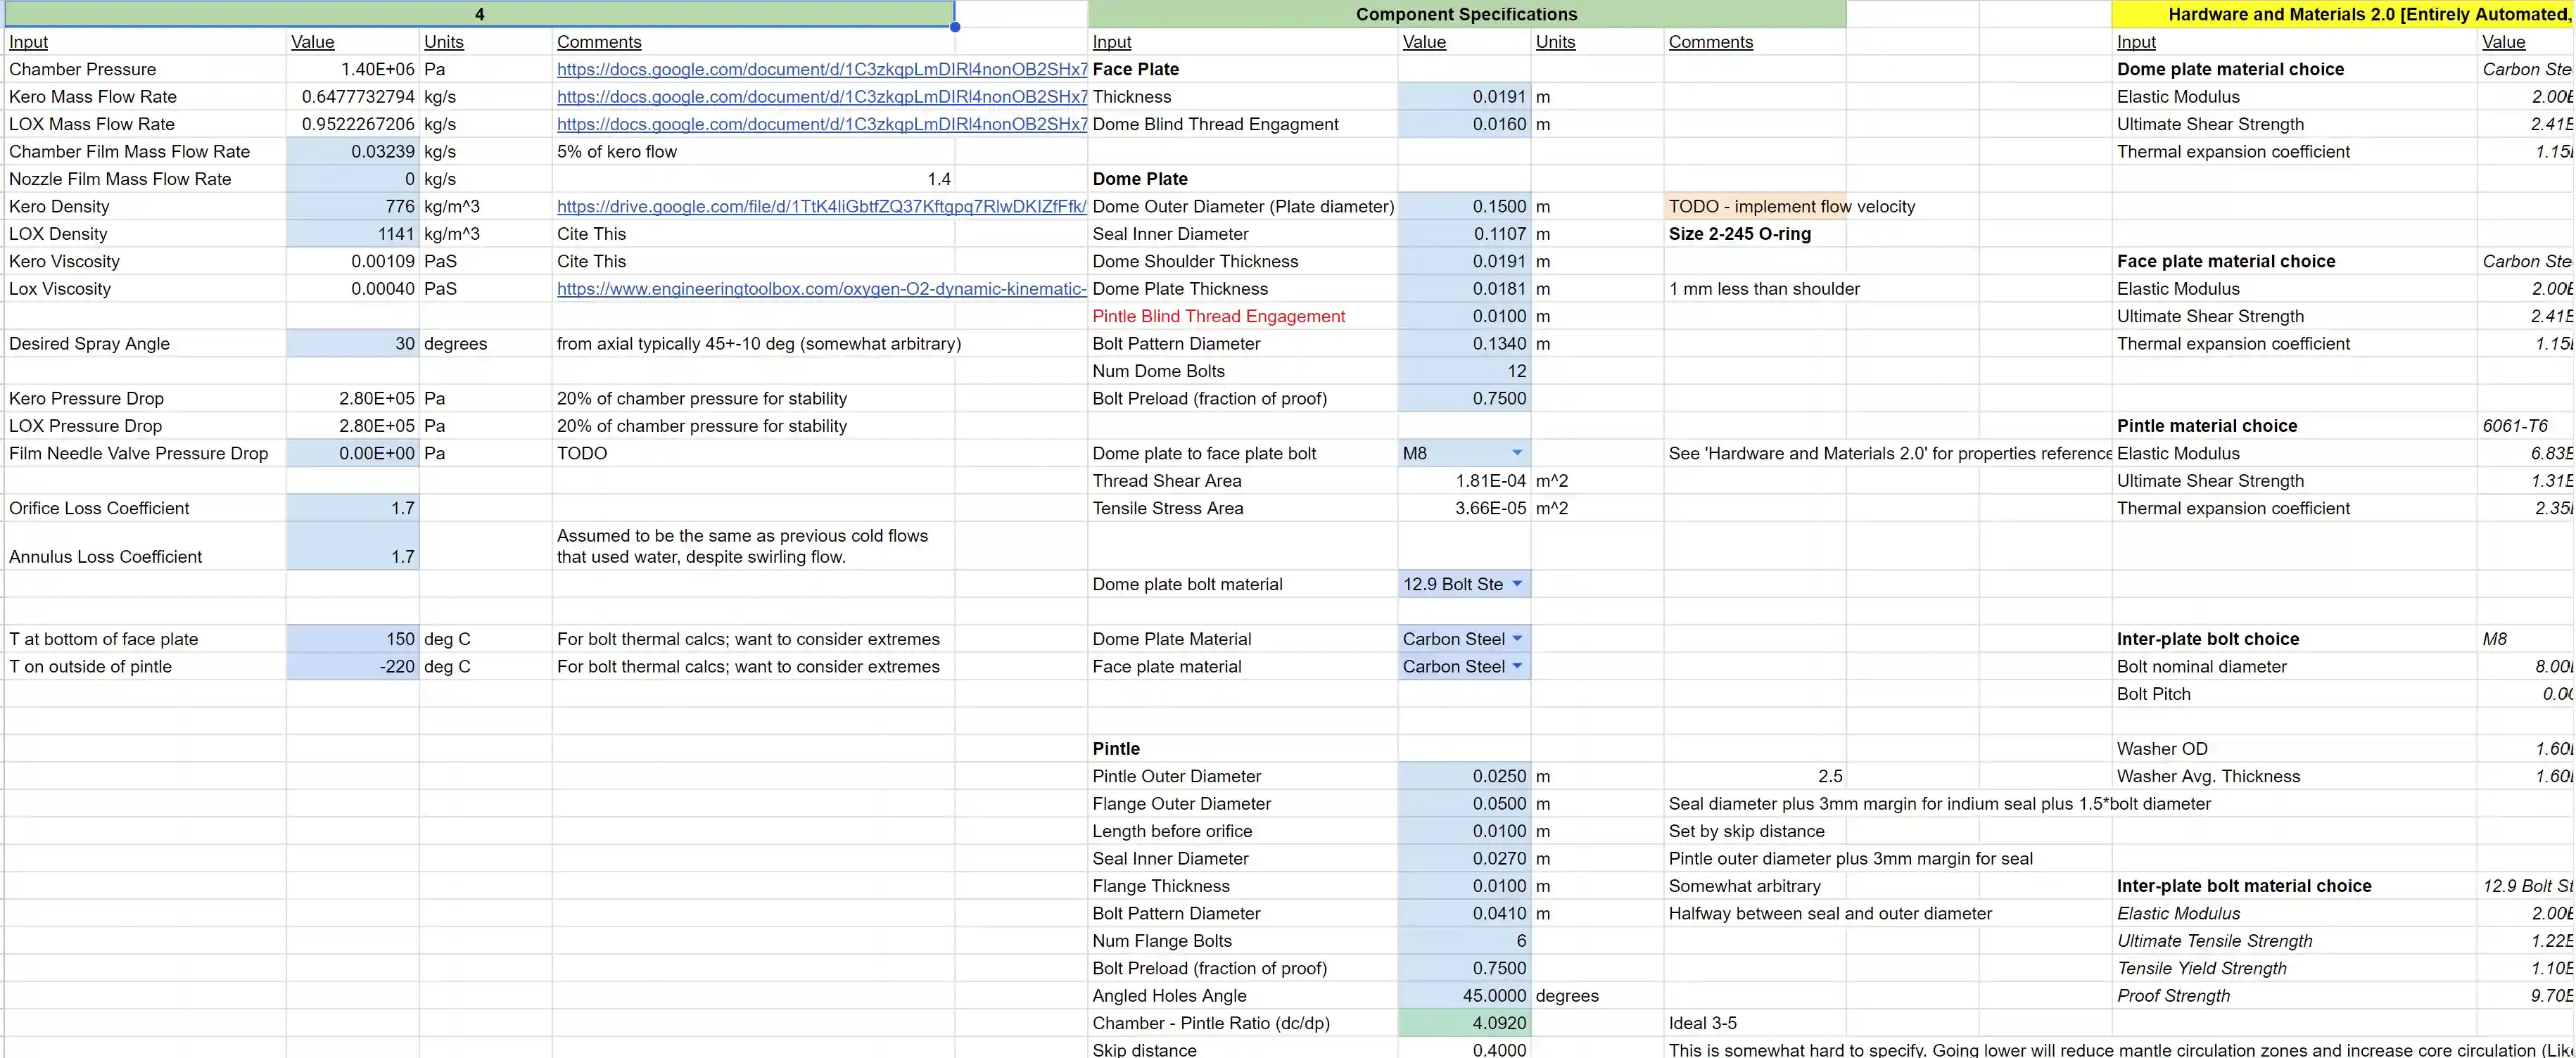Screen dimensions: 2576x1058
Task: Open the 12.9 Bolt Ste material dropdown
Action: click(x=1516, y=584)
